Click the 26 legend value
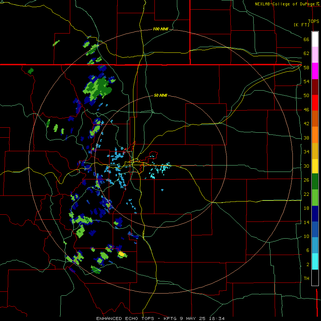 point(306,180)
